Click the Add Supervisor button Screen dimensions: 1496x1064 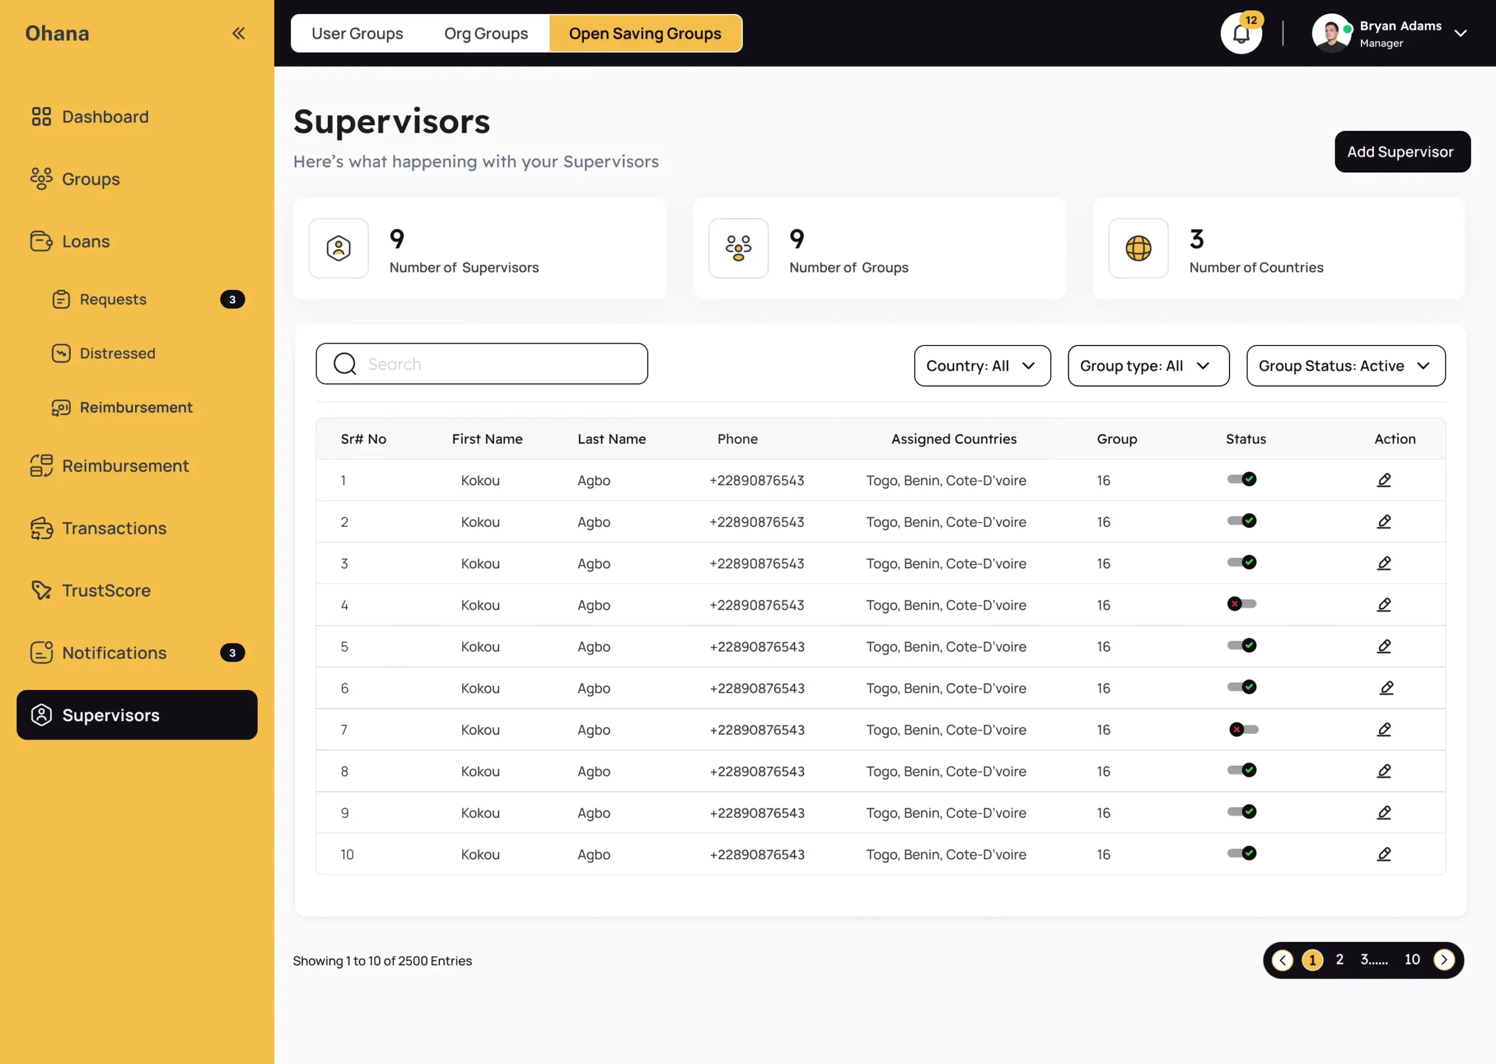coord(1402,151)
